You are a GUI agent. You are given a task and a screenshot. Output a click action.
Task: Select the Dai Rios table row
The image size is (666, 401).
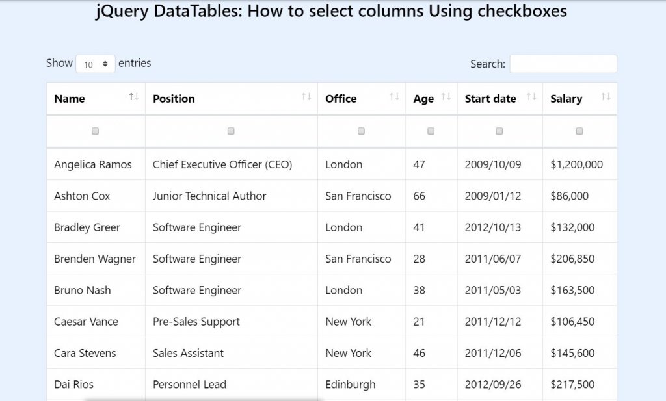[332, 384]
